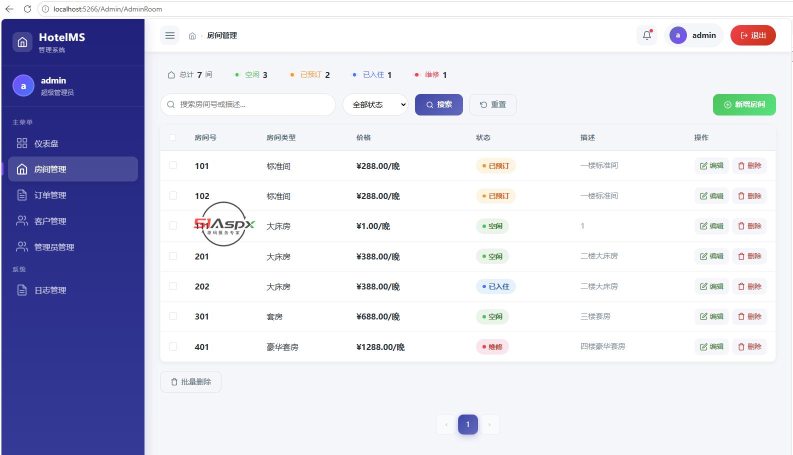
Task: Click the 新增房间 add room button
Action: tap(744, 104)
